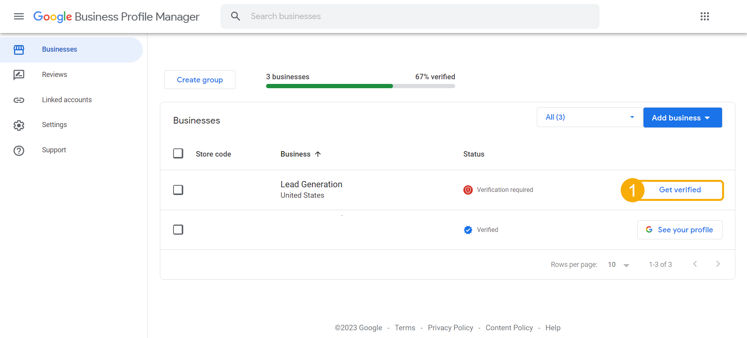The height and width of the screenshot is (338, 747).
Task: Open the Terms link in footer
Action: click(405, 328)
